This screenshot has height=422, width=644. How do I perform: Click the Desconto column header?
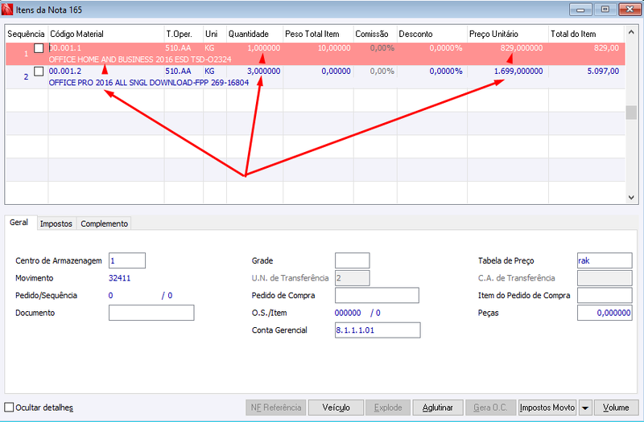point(432,34)
